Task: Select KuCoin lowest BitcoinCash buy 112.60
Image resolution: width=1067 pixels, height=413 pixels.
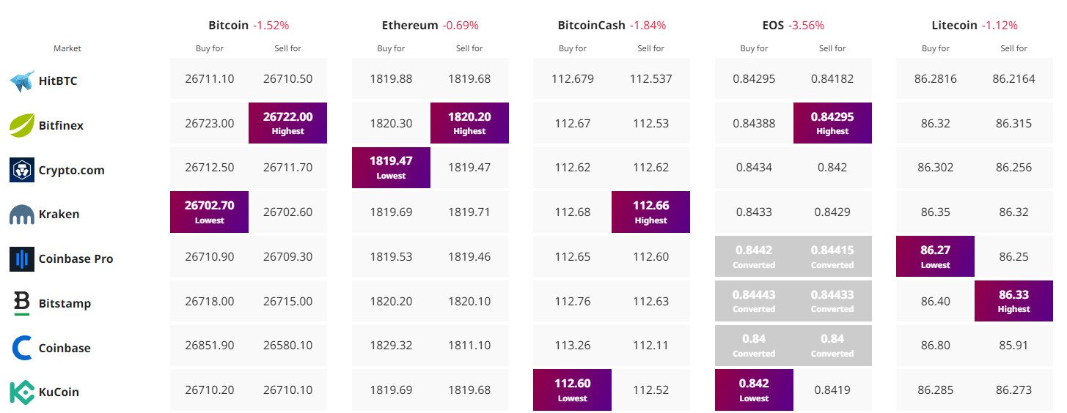Action: click(x=572, y=390)
